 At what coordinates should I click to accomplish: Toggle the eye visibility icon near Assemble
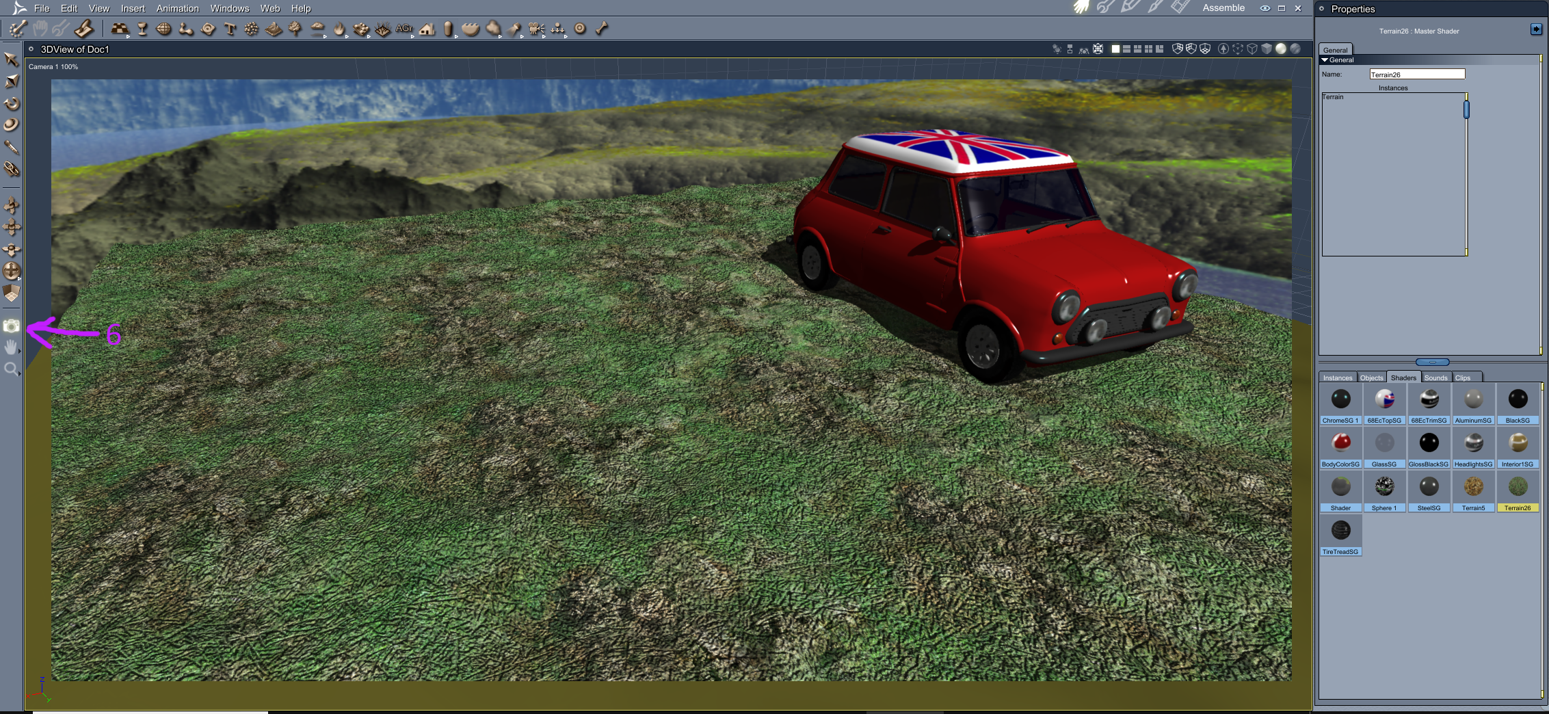(1265, 8)
